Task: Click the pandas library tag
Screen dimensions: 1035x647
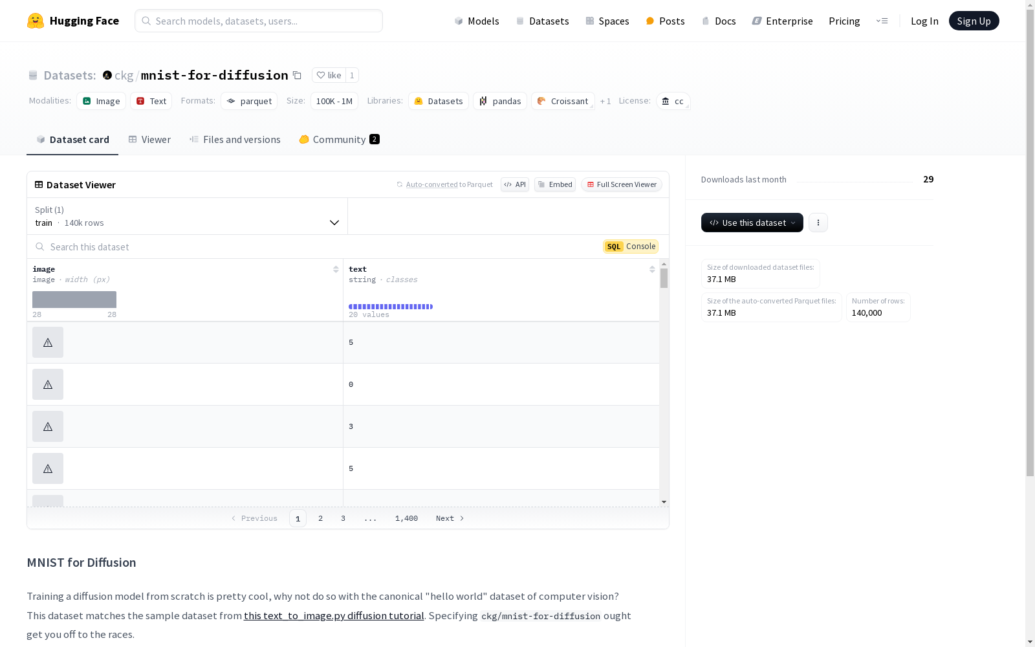Action: 500,101
